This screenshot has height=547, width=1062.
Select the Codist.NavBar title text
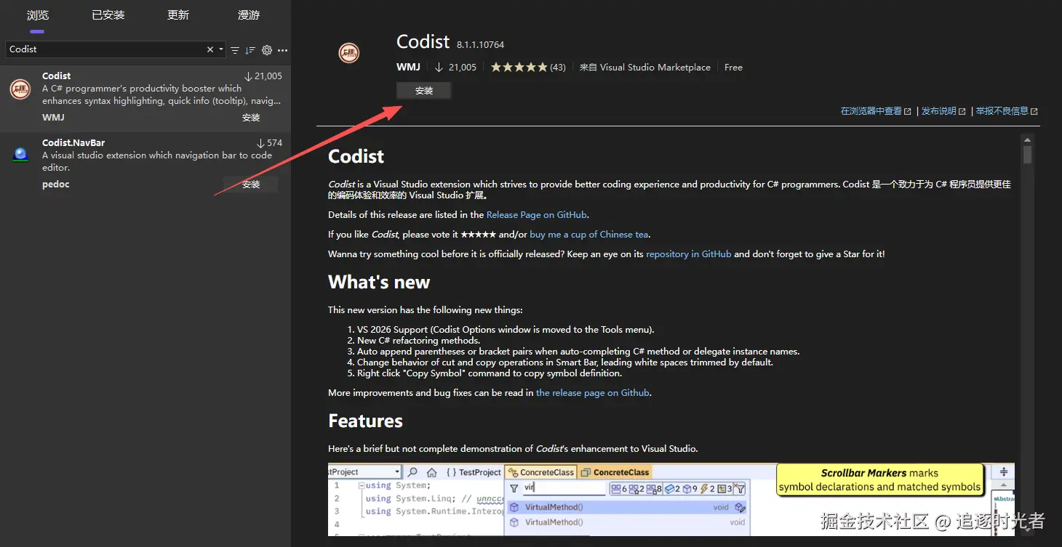point(73,143)
